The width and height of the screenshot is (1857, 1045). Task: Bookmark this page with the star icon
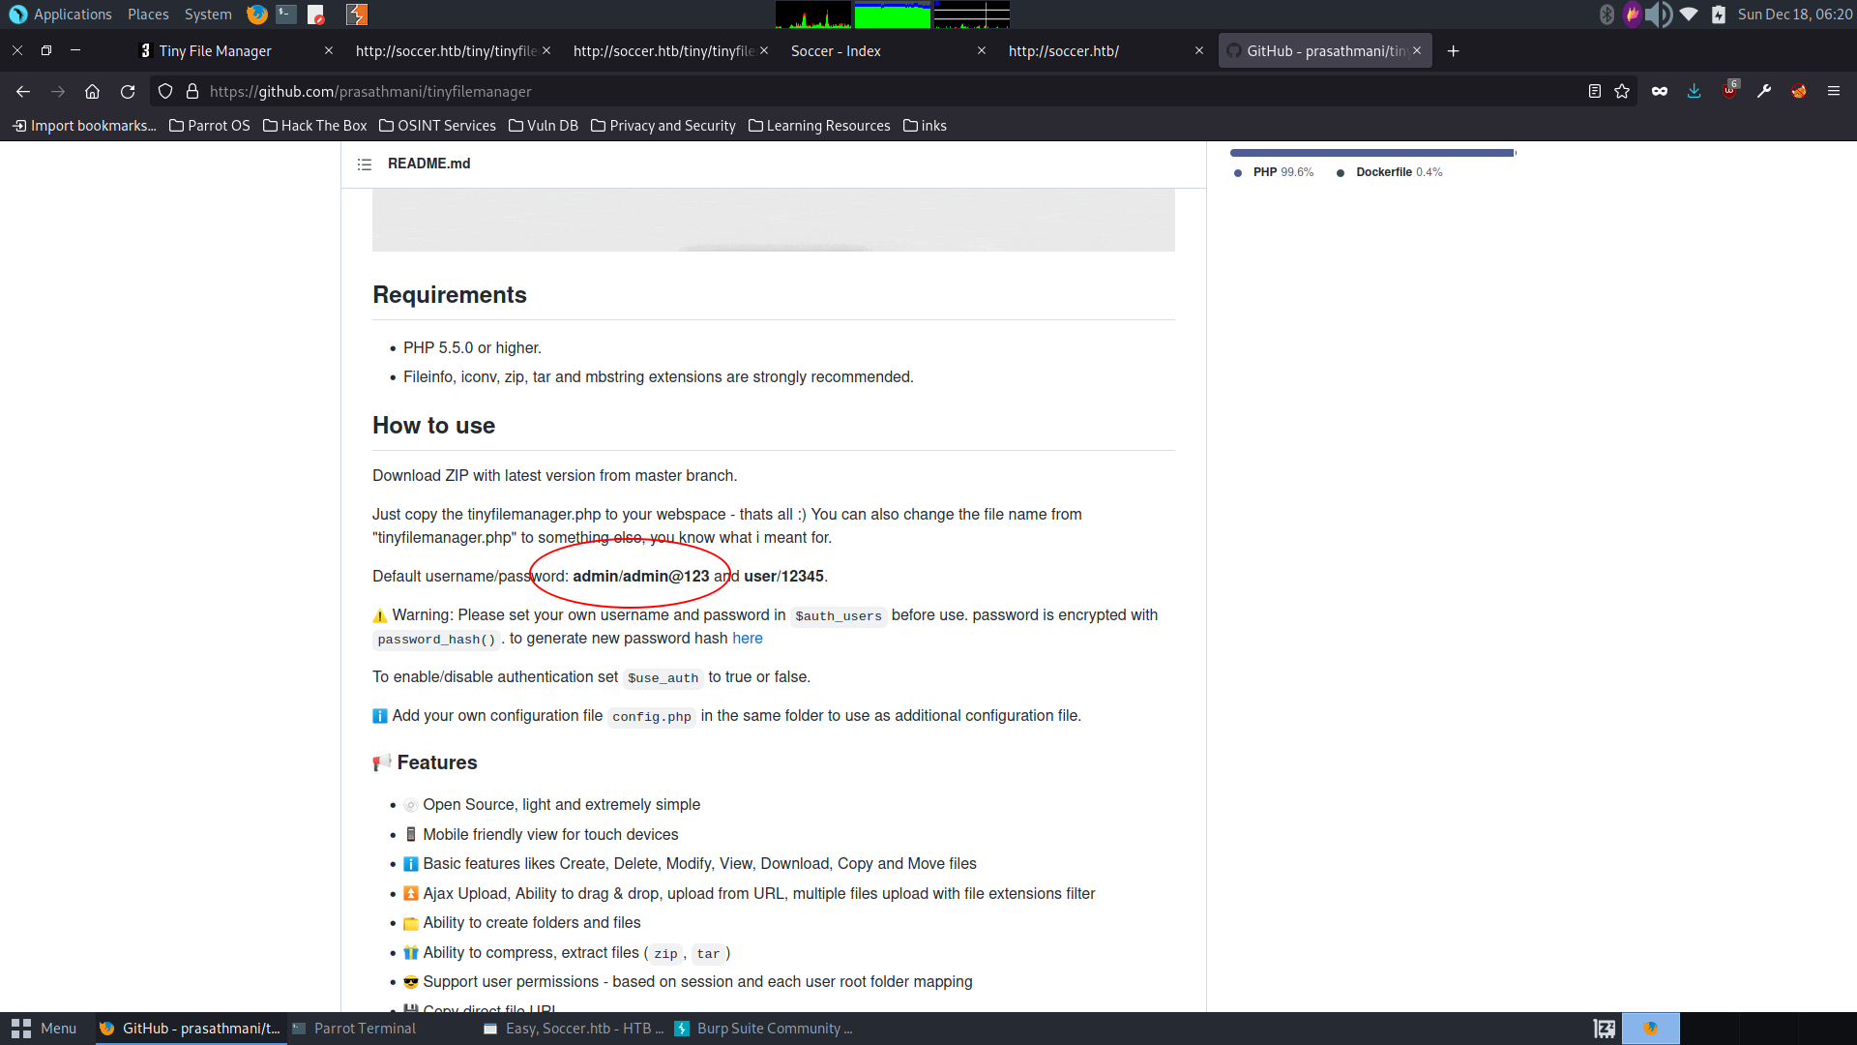click(1622, 91)
